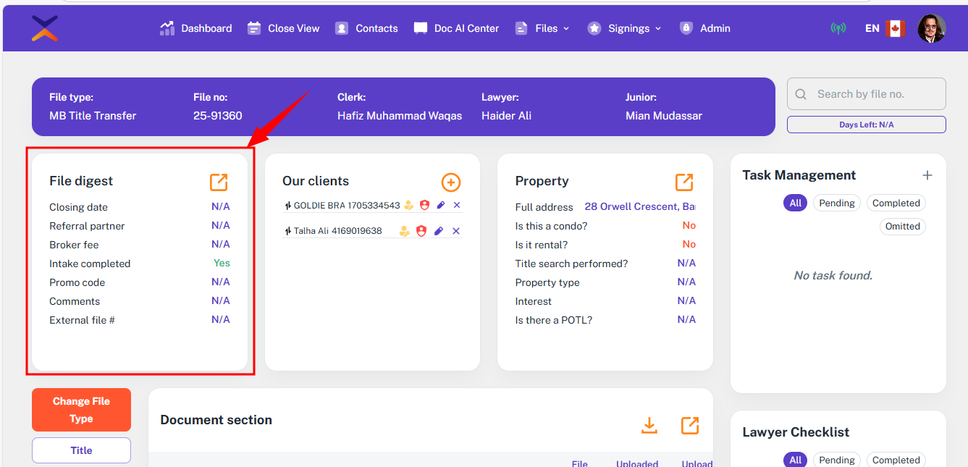This screenshot has height=467, width=968.
Task: Click the Search by file no. field
Action: pyautogui.click(x=866, y=94)
